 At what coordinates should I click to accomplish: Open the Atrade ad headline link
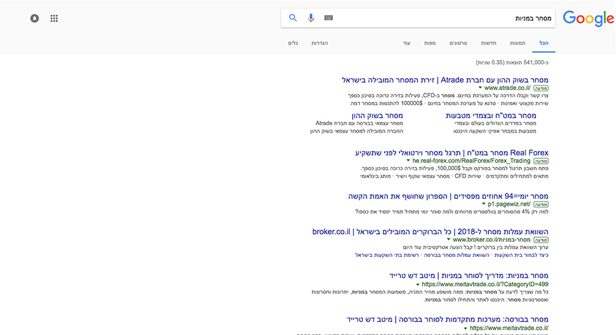[x=445, y=80]
